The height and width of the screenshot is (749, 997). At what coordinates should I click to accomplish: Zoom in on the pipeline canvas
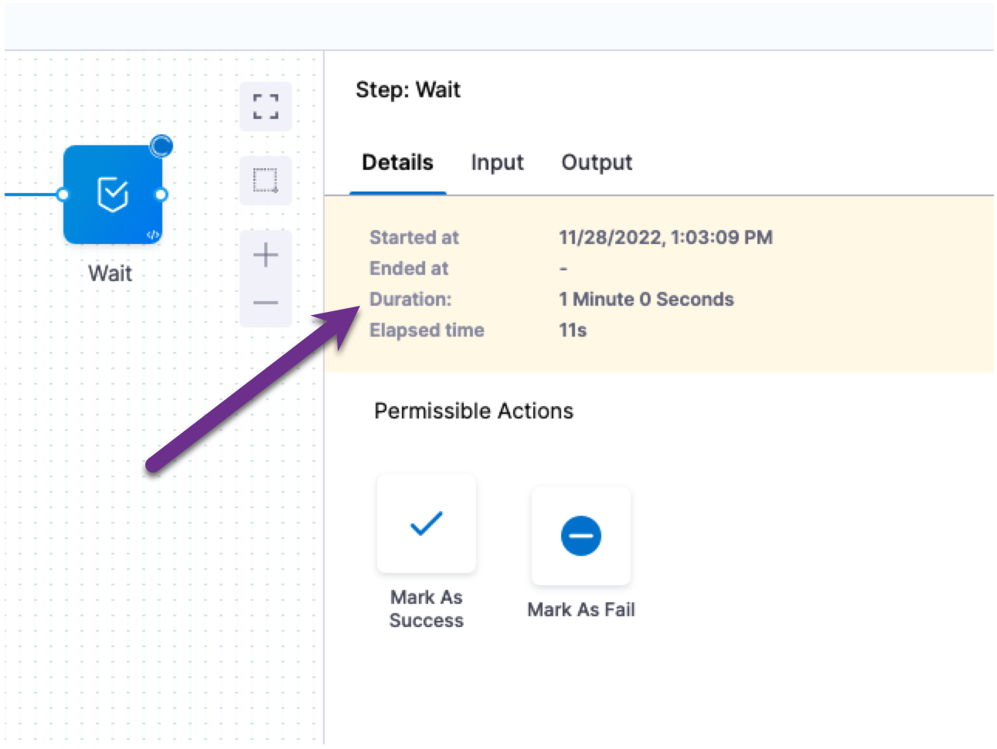click(x=266, y=255)
